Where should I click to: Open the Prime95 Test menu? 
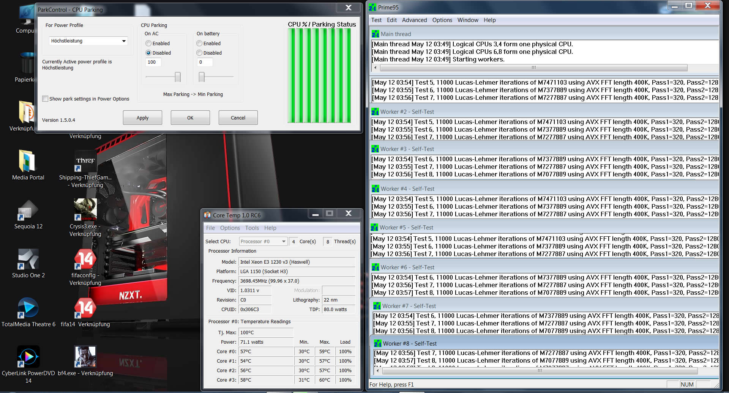pos(376,20)
